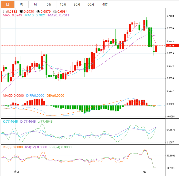Click the 12月 marker on time axis

16,172
